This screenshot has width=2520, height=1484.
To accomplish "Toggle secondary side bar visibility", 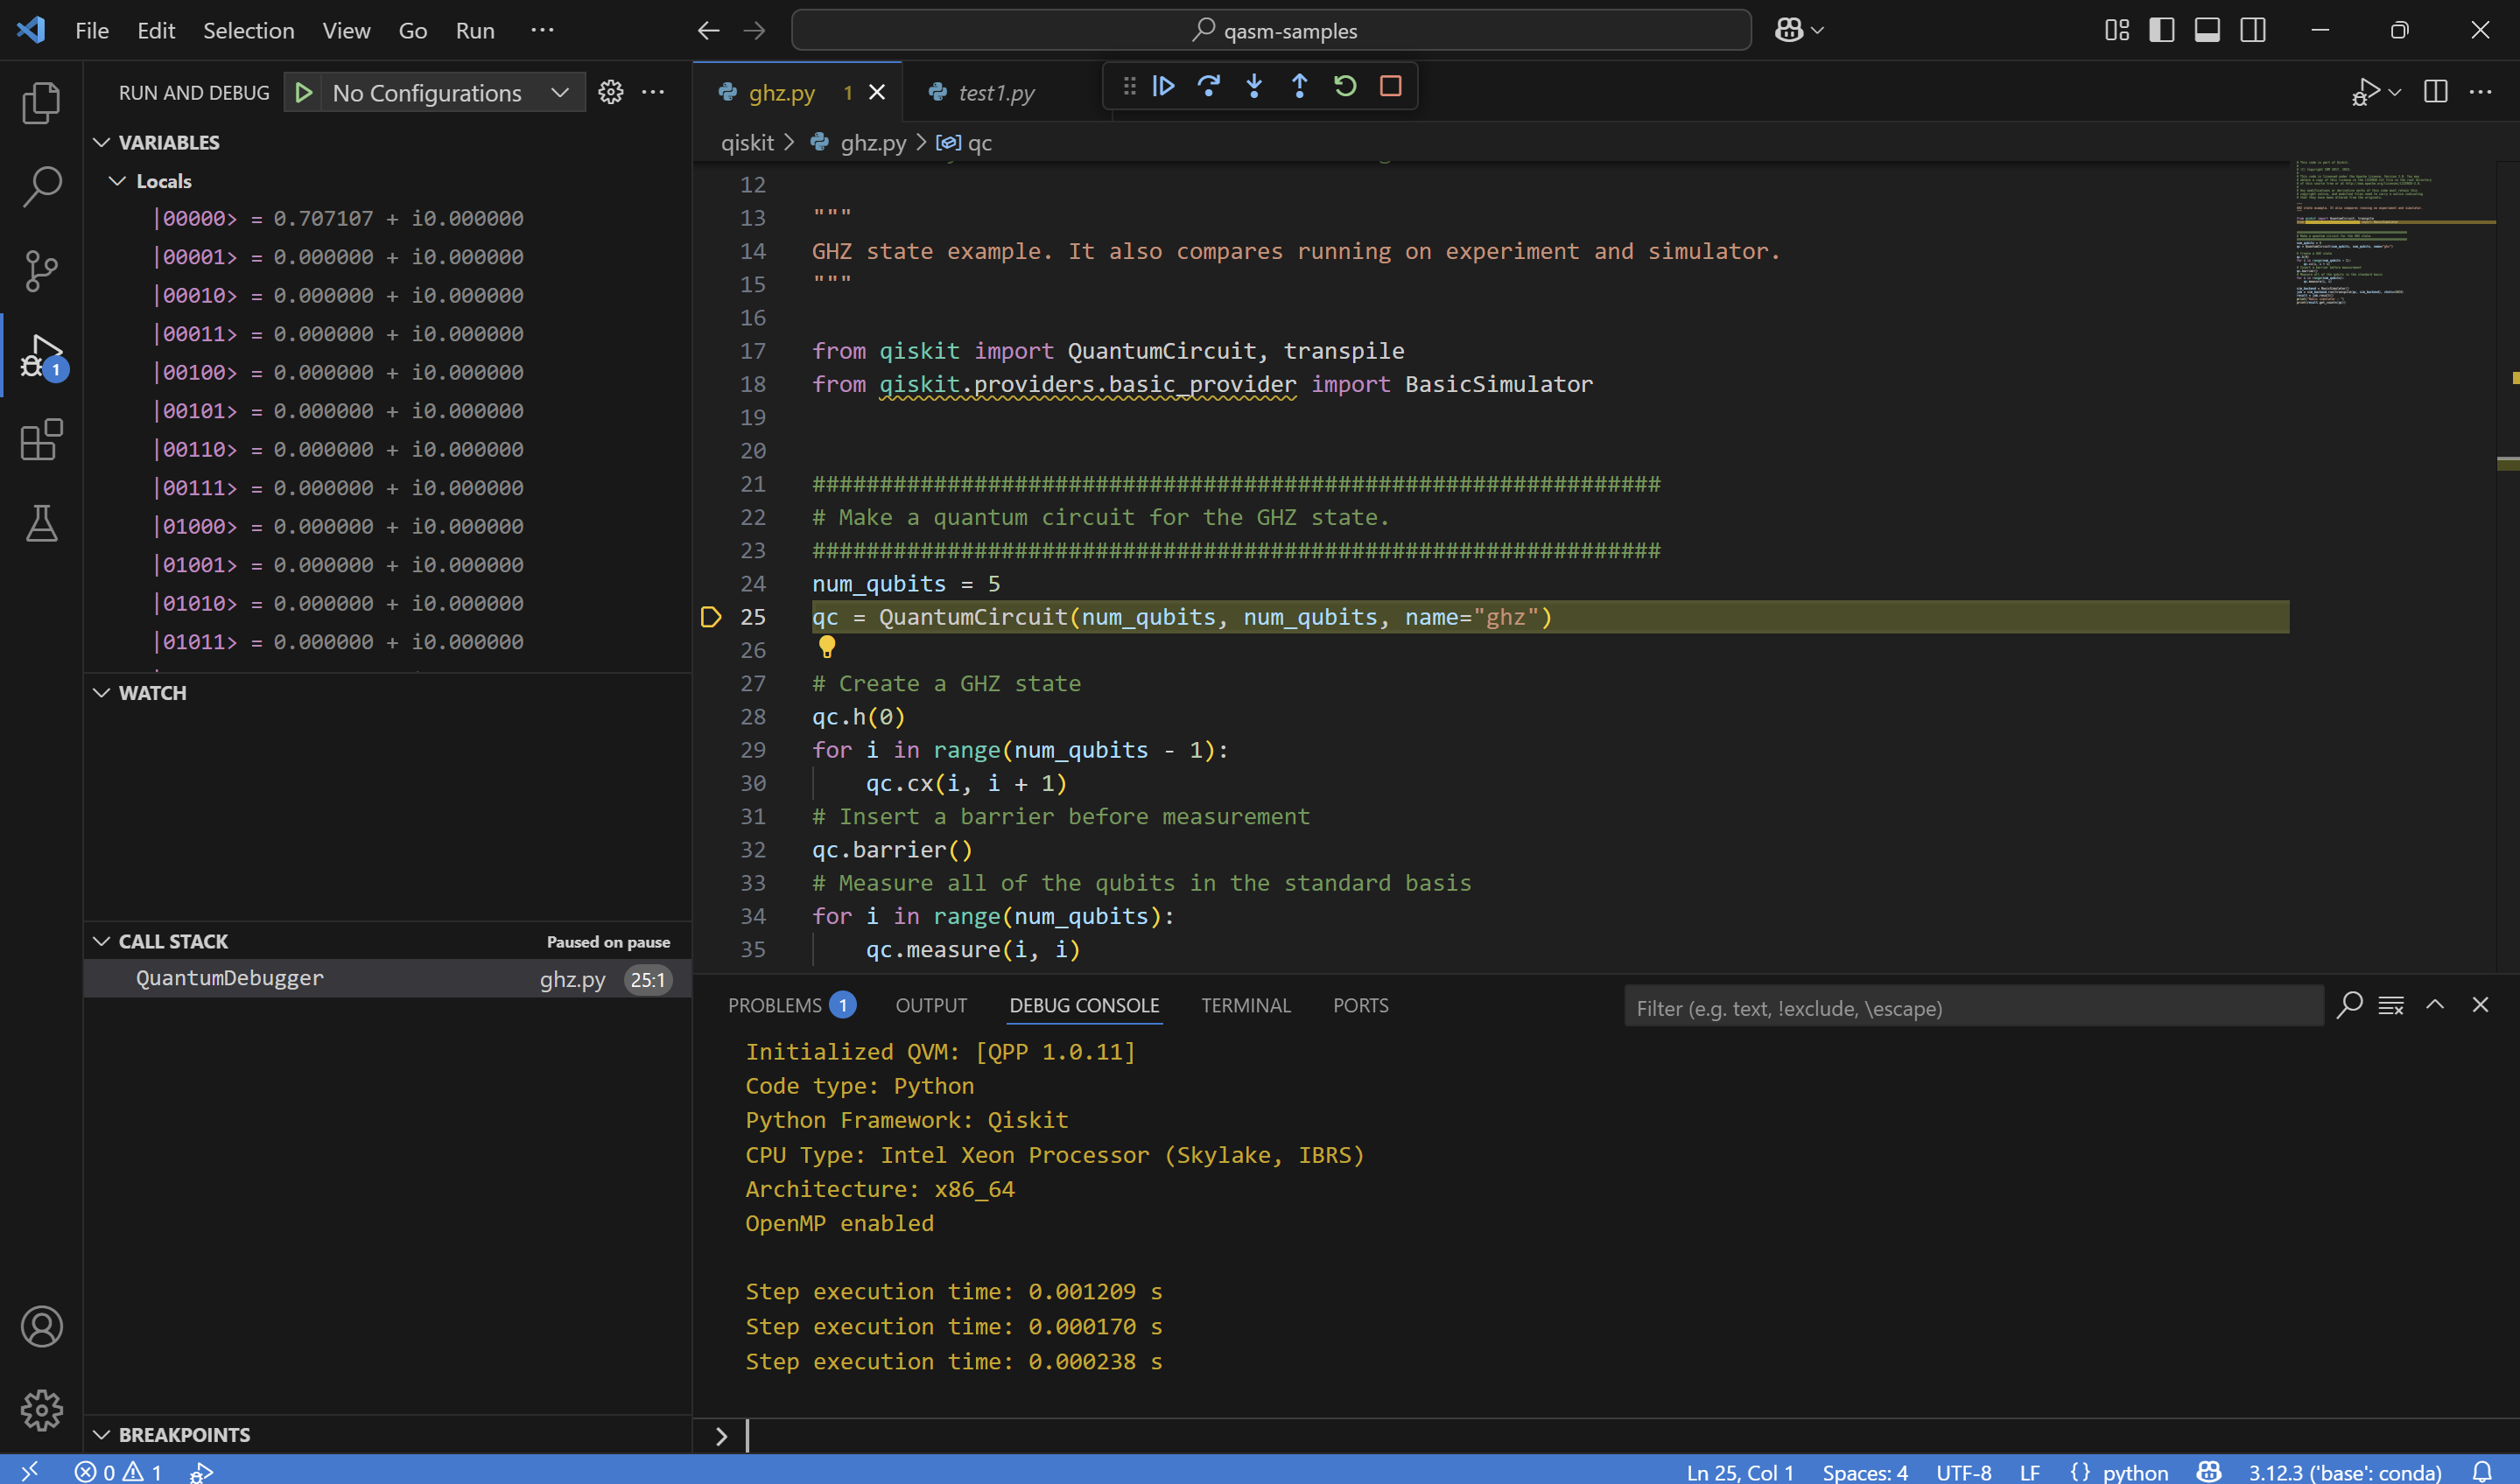I will coord(2253,30).
